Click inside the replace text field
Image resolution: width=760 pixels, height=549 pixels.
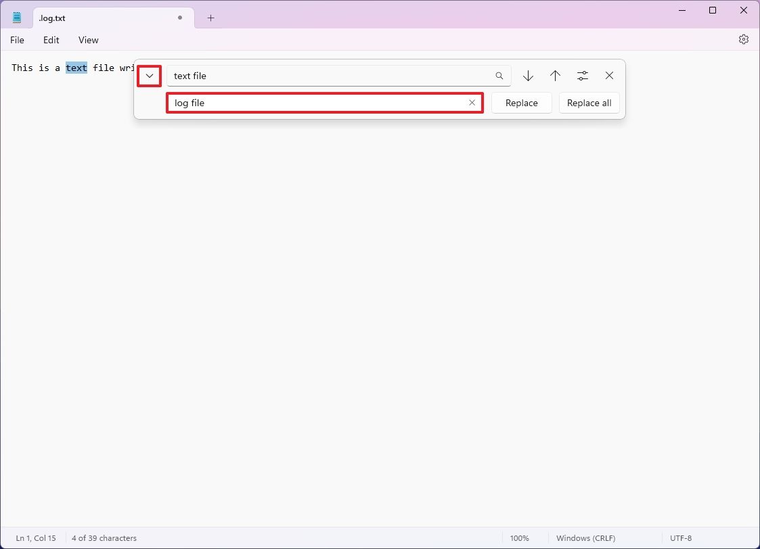305,103
